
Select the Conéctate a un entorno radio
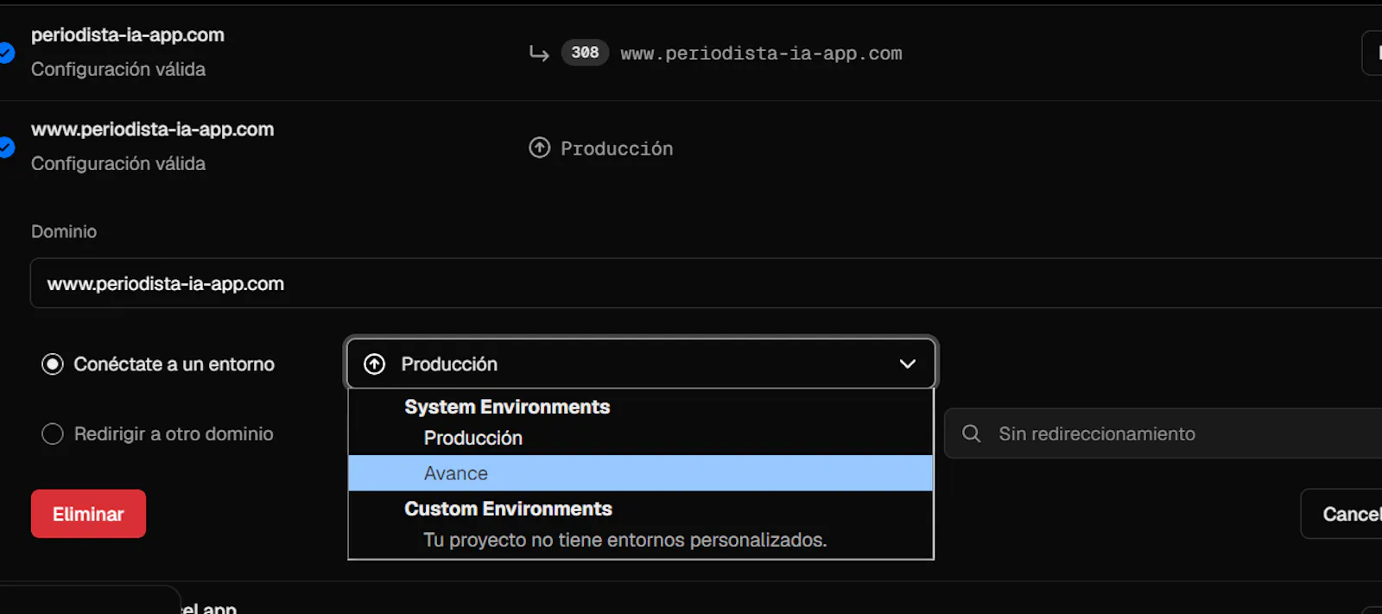pyautogui.click(x=53, y=364)
